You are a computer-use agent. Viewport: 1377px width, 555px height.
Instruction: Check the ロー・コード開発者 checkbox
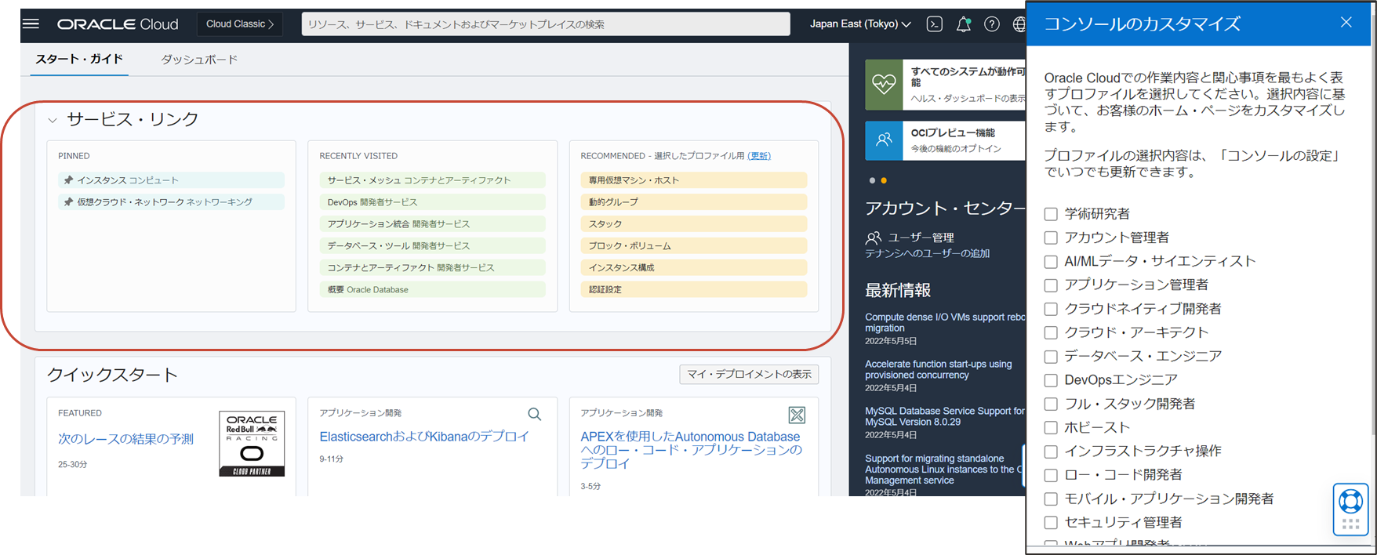click(x=1051, y=475)
